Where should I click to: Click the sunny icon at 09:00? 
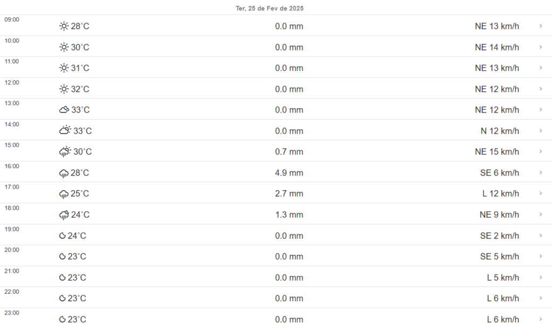click(x=64, y=26)
